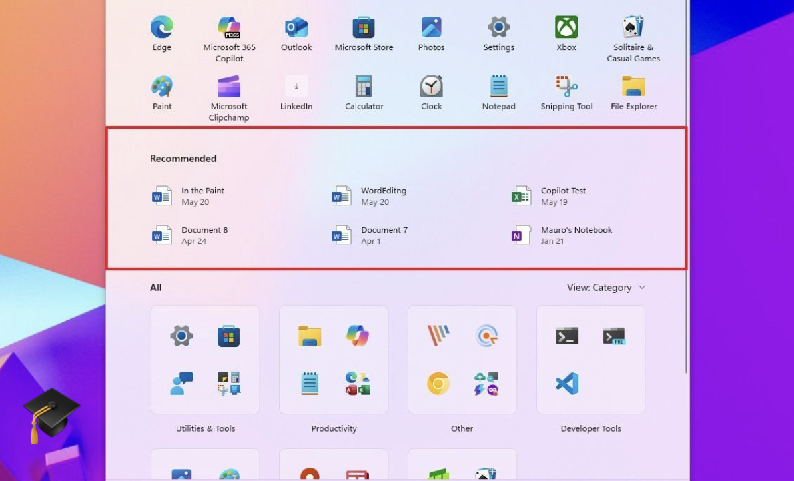
Task: Launch the Photos app
Action: [431, 33]
